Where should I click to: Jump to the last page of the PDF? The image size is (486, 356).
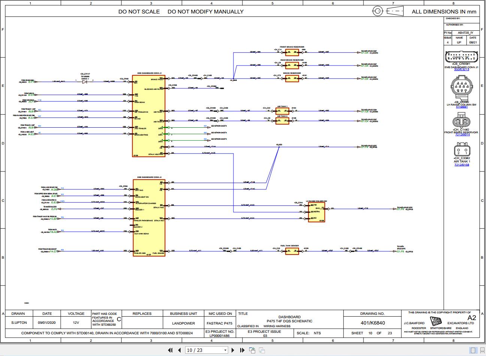243,350
